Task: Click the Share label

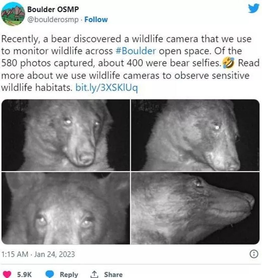Action: [x=113, y=275]
